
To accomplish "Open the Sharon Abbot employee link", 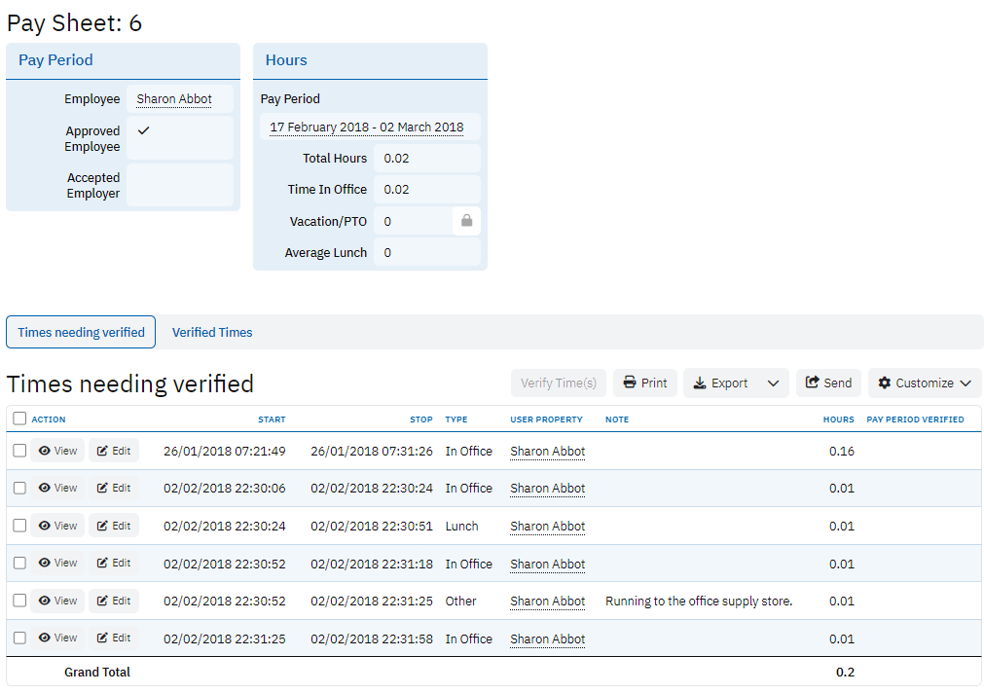I will point(174,99).
